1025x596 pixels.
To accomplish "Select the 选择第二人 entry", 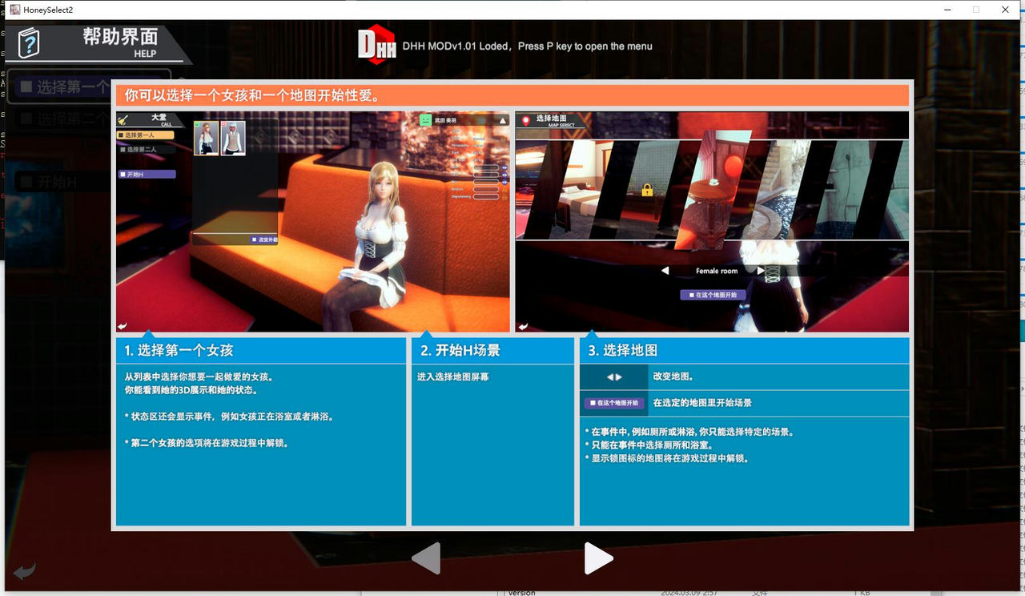I will click(144, 149).
